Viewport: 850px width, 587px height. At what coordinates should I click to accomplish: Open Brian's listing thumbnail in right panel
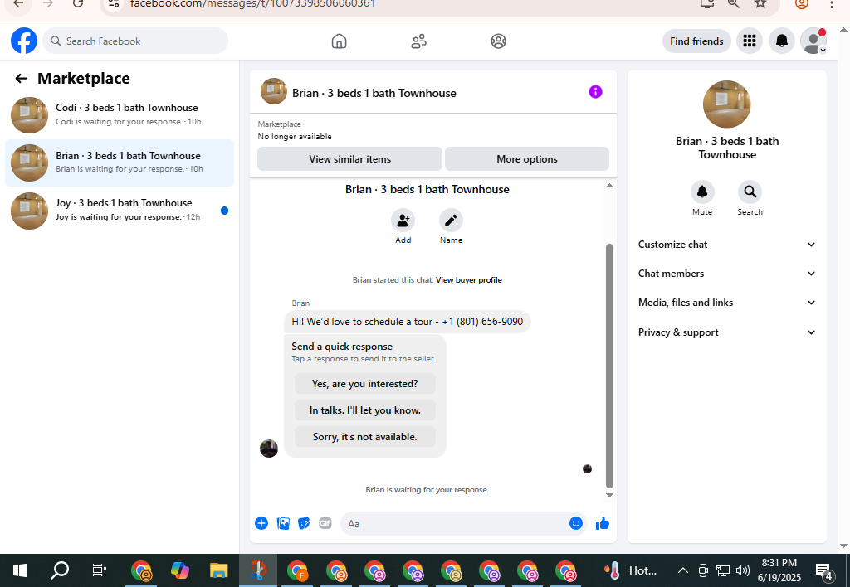726,104
